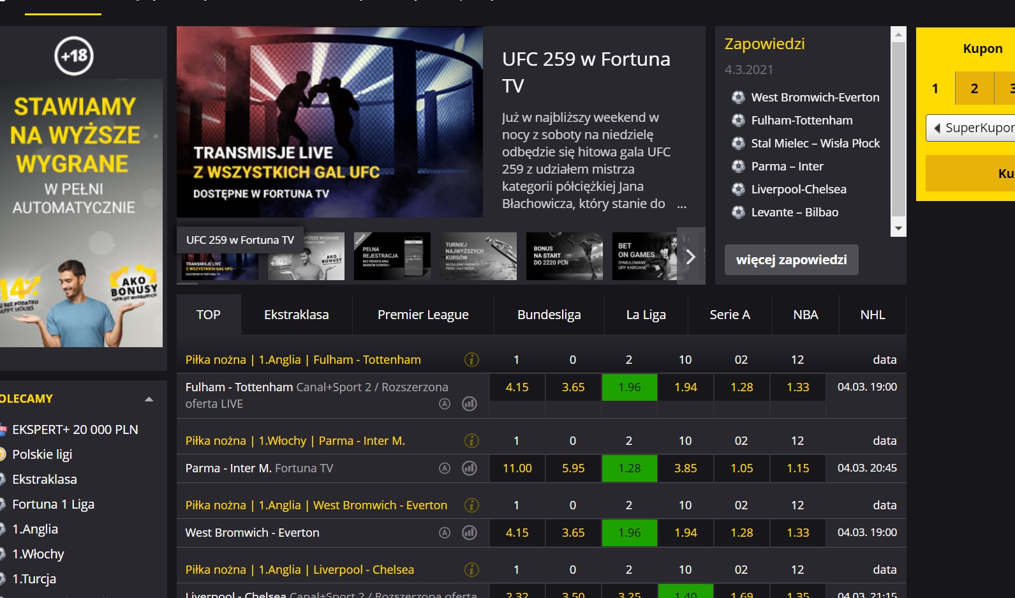The width and height of the screenshot is (1015, 598).
Task: Open Piłka nożna | 1.Anglia | Liverpool - Chelsea link
Action: 300,569
